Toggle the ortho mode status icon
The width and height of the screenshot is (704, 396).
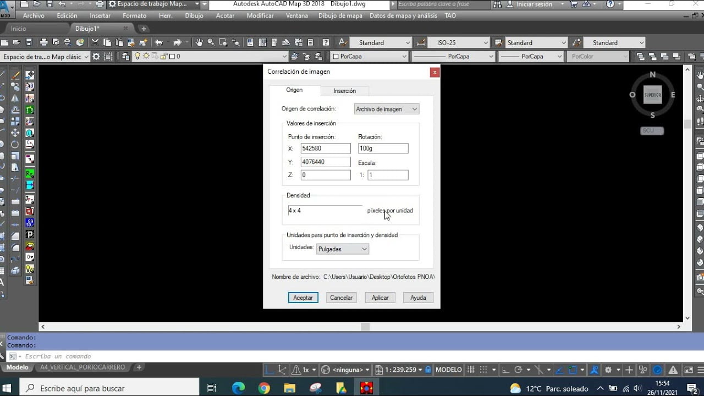tap(505, 370)
